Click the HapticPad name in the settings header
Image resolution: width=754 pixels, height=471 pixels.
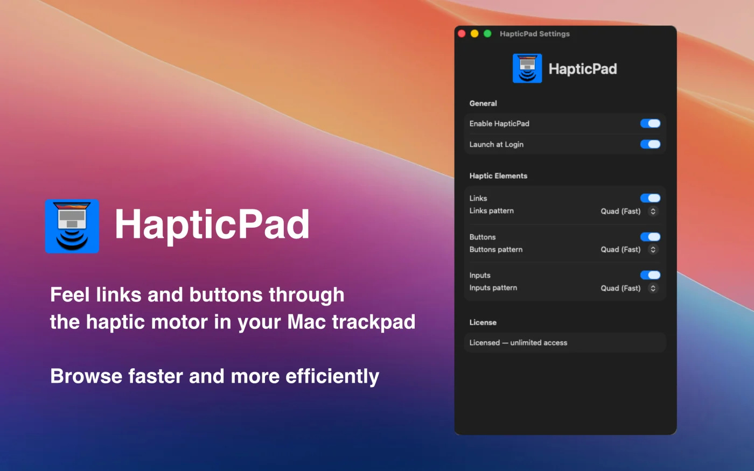click(583, 69)
